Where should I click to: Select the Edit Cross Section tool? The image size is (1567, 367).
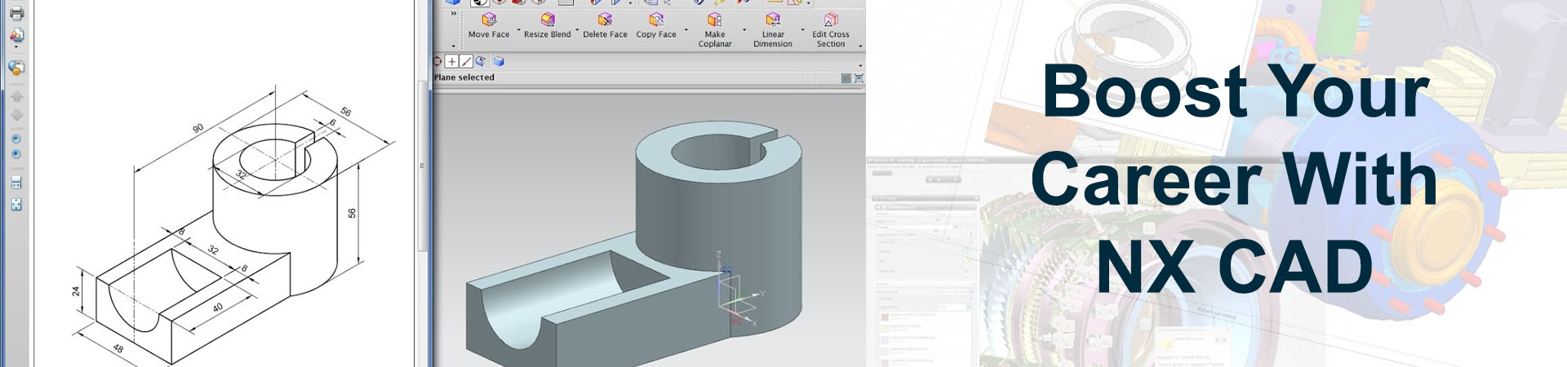tap(831, 30)
